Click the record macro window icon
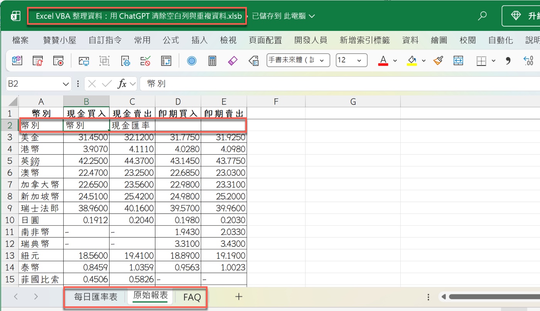This screenshot has width=540, height=311. point(58,61)
